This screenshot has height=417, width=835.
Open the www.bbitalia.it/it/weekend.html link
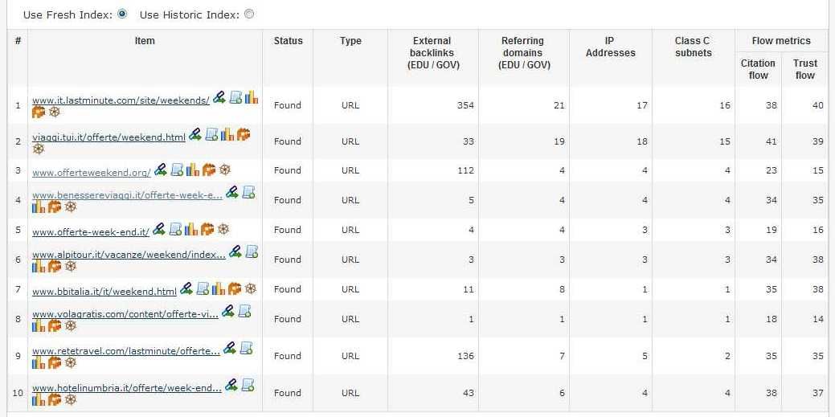[x=104, y=292]
